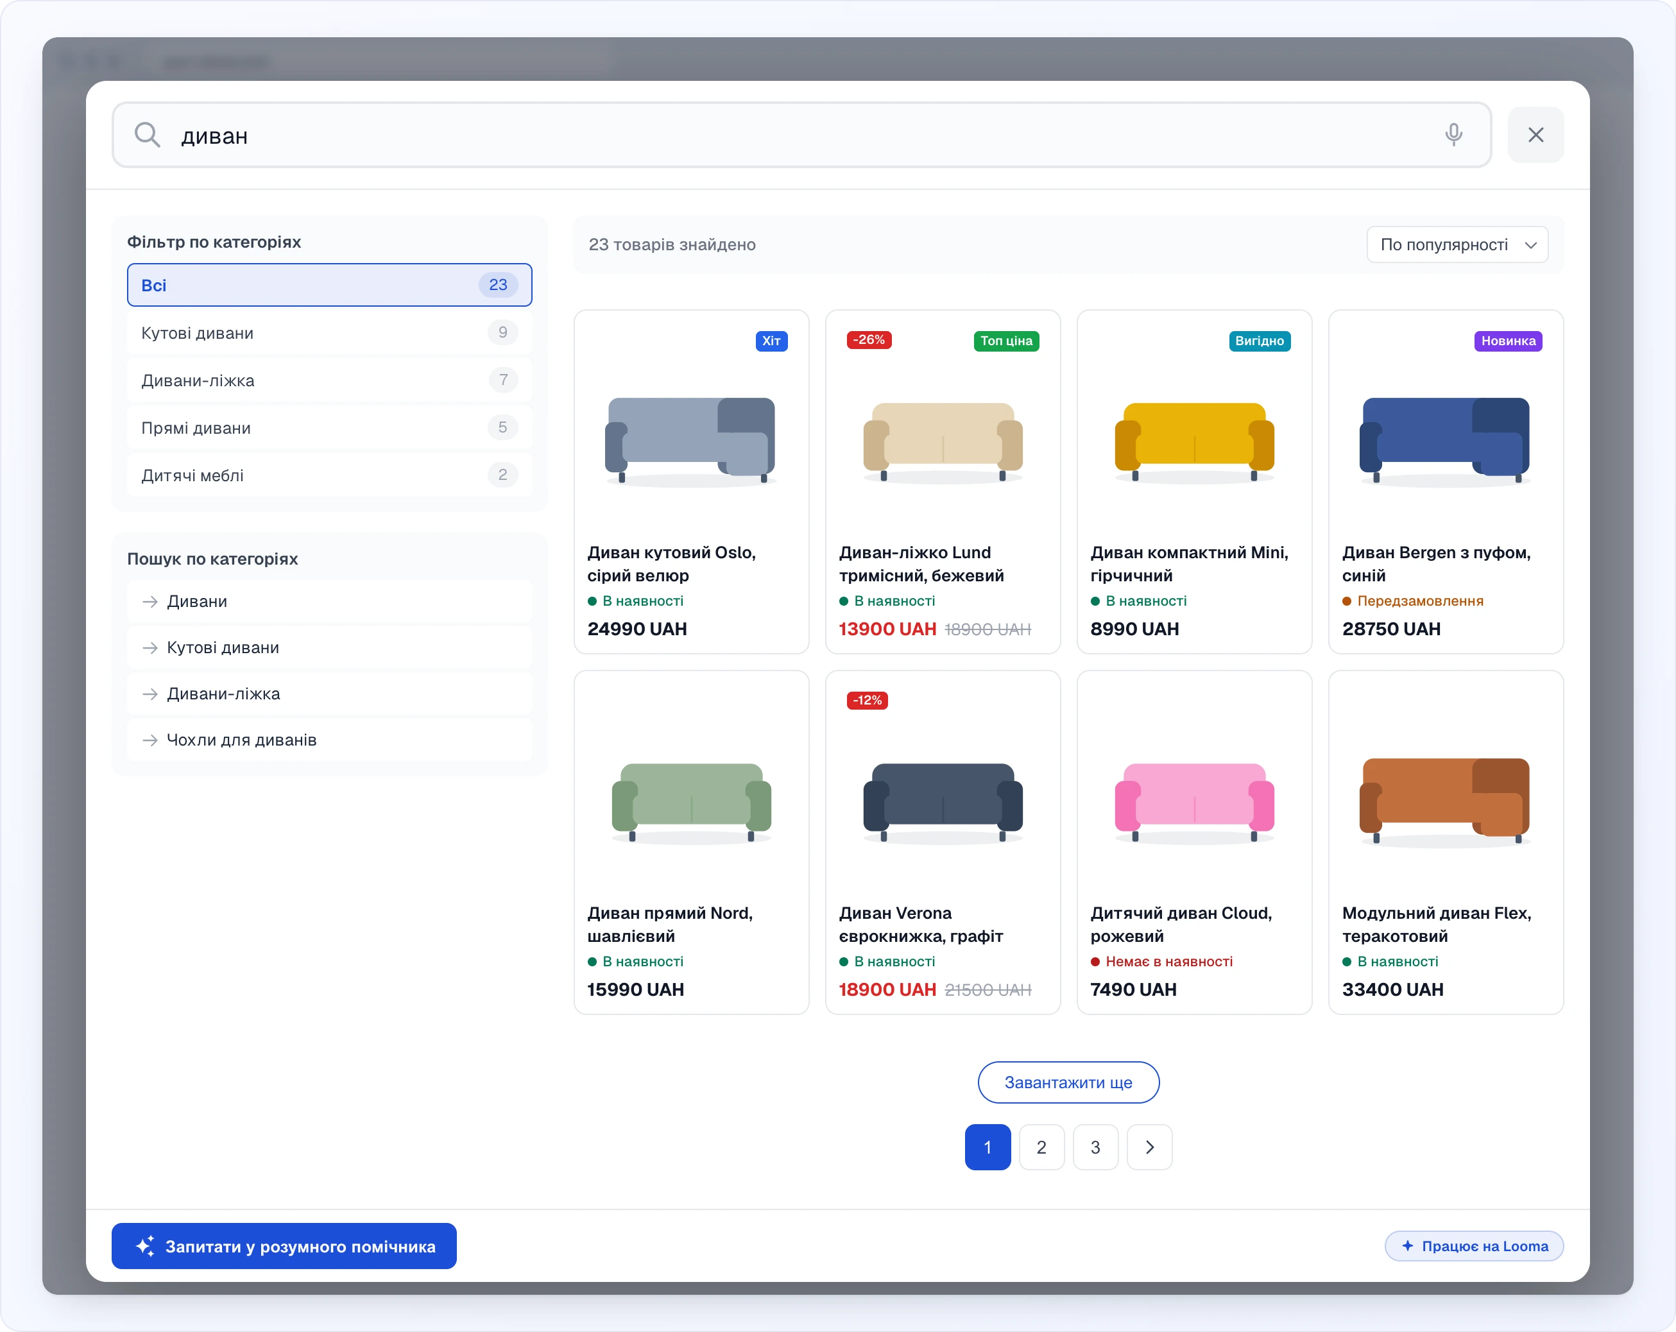Image resolution: width=1676 pixels, height=1332 pixels.
Task: Open the Дивани category search link
Action: click(x=330, y=601)
